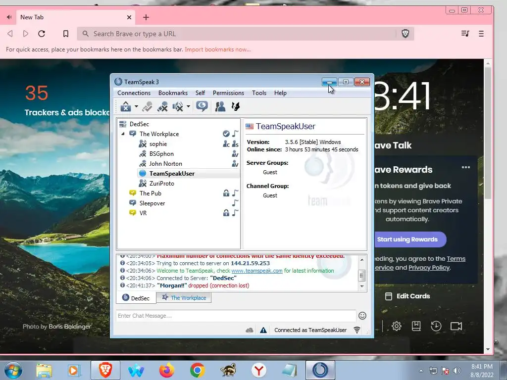This screenshot has width=507, height=380.
Task: Collapse The Workplace channel tree
Action: [123, 134]
